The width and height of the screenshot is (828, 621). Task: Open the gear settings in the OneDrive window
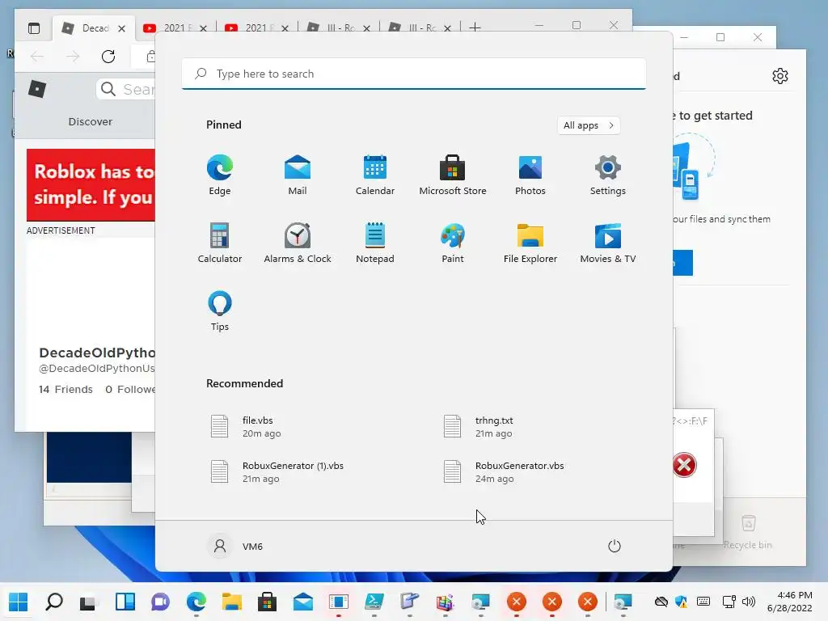pos(780,76)
